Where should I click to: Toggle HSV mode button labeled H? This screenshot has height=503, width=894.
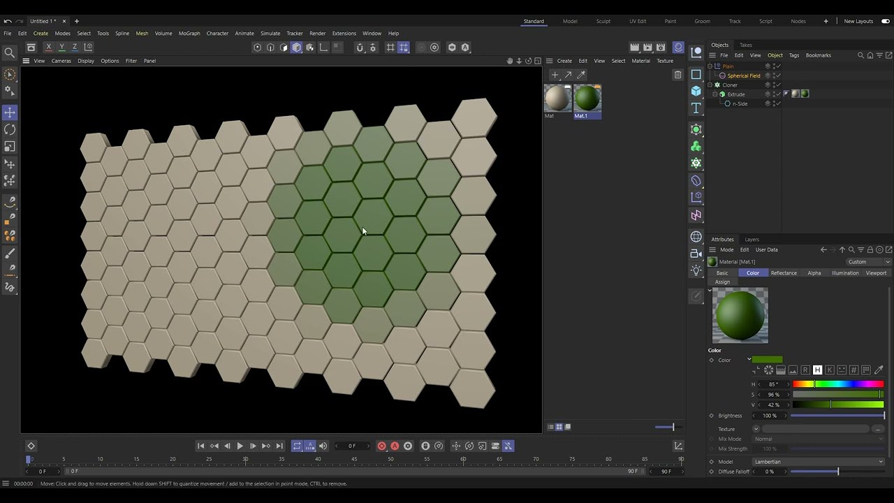[817, 370]
